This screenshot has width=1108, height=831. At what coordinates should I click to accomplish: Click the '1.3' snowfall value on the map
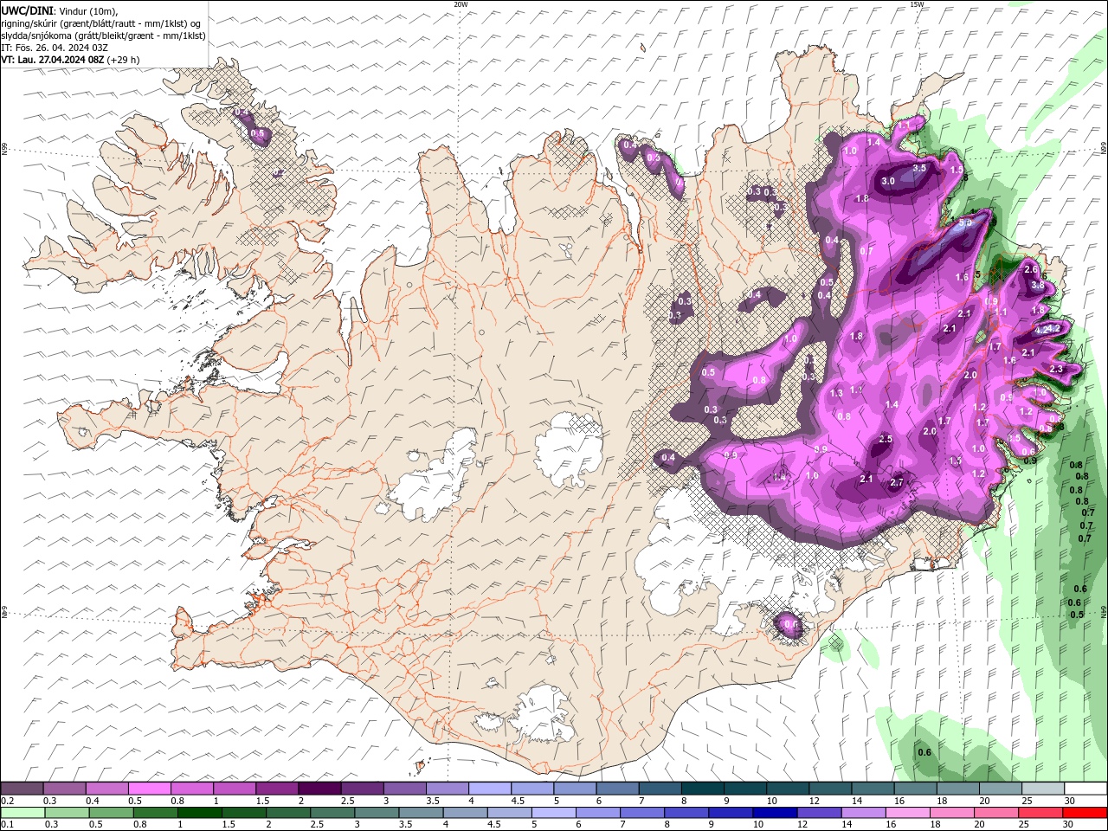point(836,394)
